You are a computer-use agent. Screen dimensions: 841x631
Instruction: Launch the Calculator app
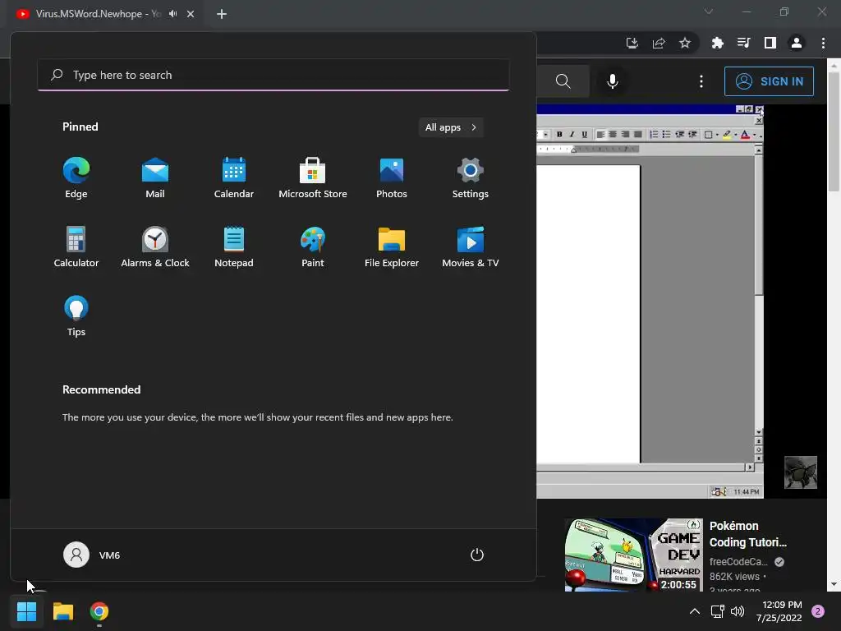point(76,246)
